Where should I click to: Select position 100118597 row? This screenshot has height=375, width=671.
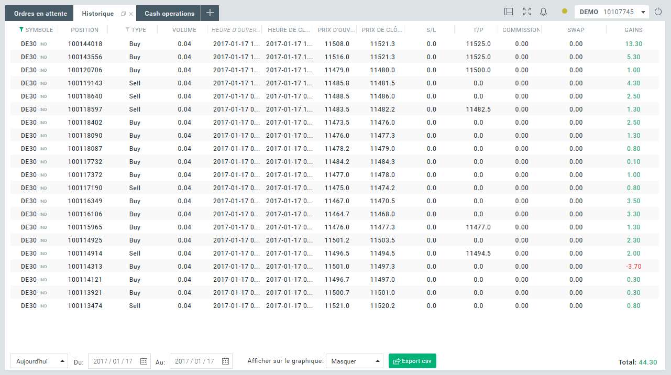(334, 109)
